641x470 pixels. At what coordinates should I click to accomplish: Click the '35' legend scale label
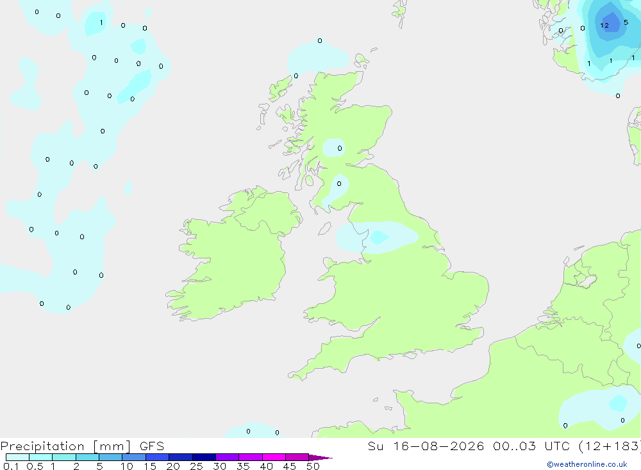243,466
